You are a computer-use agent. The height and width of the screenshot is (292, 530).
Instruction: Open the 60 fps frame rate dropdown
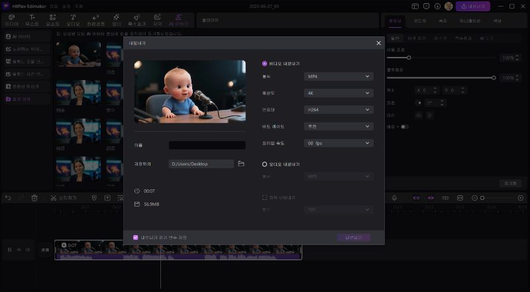339,142
